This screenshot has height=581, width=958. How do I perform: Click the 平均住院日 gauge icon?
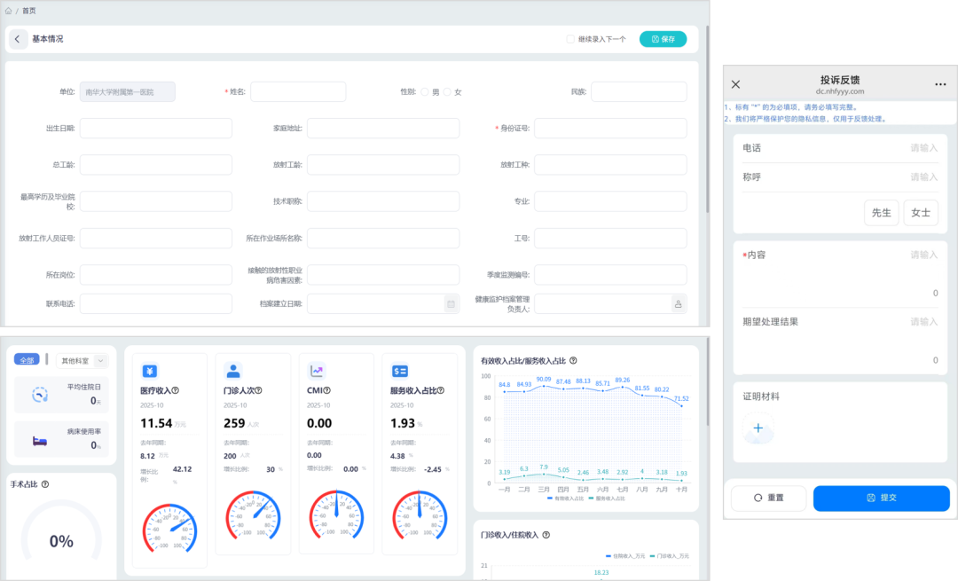point(40,396)
